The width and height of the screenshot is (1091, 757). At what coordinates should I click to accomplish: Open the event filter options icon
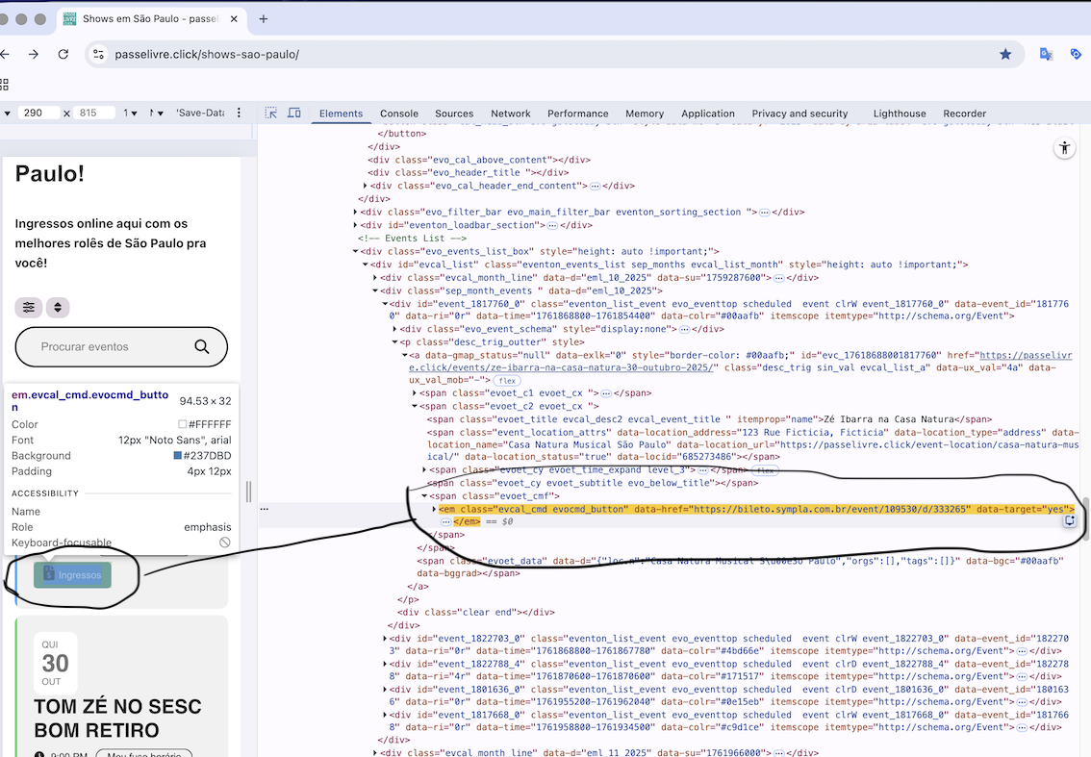point(29,308)
